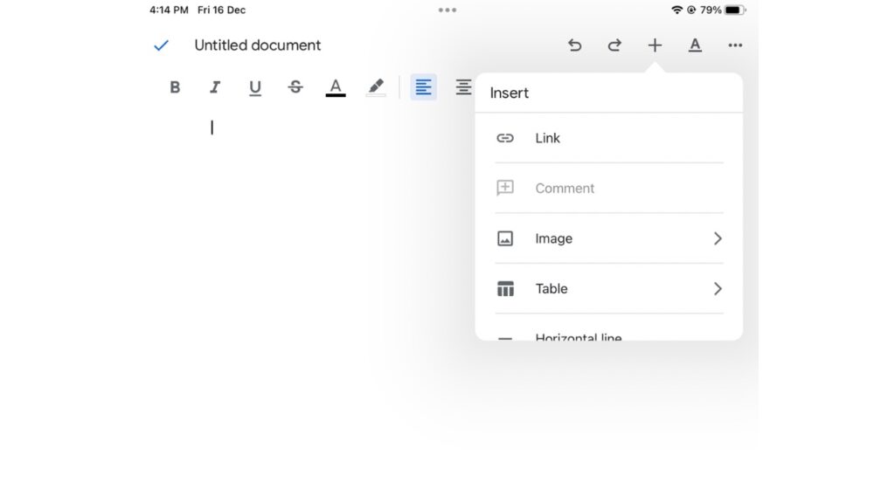Enable Strikethrough formatting
Viewport: 895px width, 503px height.
coord(295,87)
